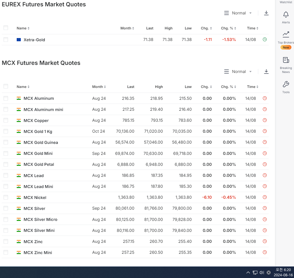The image size is (294, 278).
Task: Open the MCX Nickel link
Action: (35, 198)
